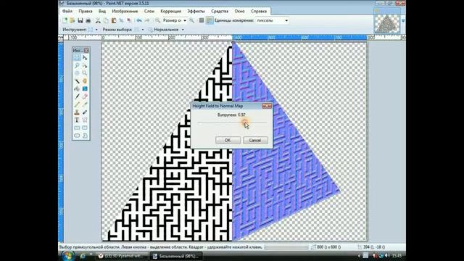The width and height of the screenshot is (464, 261).
Task: Click OK in Height Field to Normal Map
Action: click(x=228, y=140)
